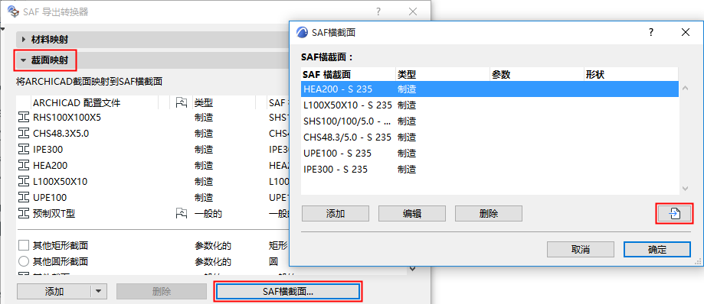
Task: Select the L100X50X10 - S 235 row
Action: point(490,105)
